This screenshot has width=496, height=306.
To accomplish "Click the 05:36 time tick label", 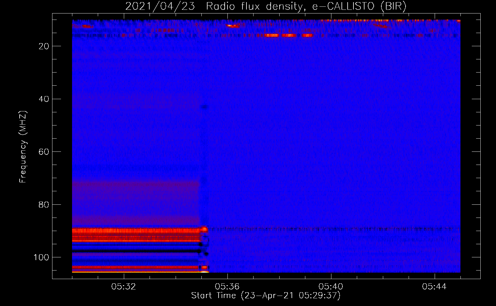I will 227,287.
